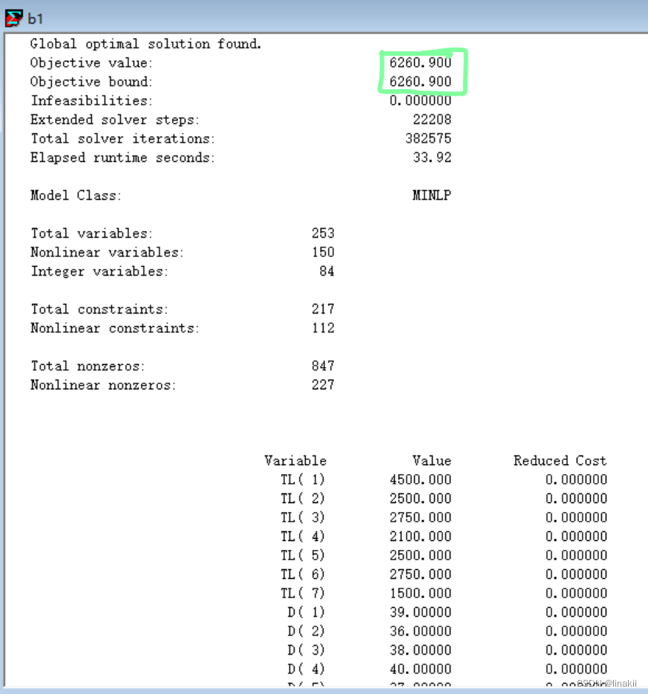The width and height of the screenshot is (648, 694).
Task: Click the Total variables count 253
Action: pyautogui.click(x=323, y=233)
